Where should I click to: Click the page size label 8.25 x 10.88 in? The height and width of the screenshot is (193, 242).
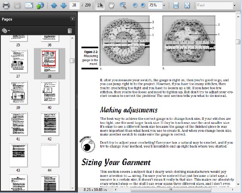click(x=95, y=190)
